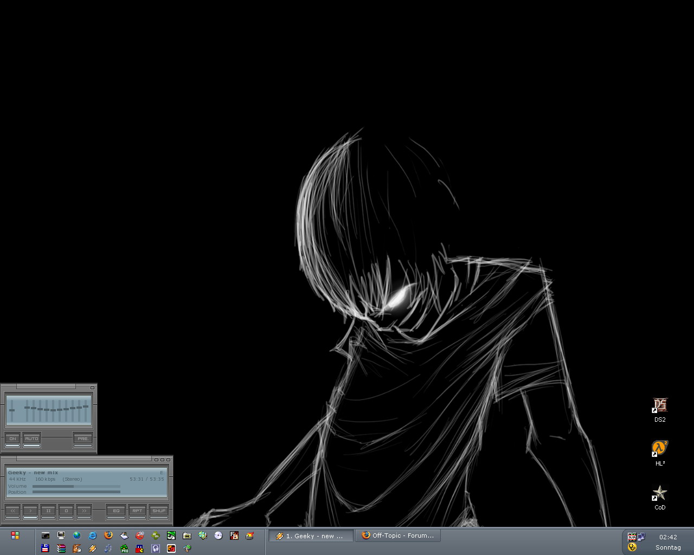Image resolution: width=694 pixels, height=555 pixels.
Task: Open the floppy disk icon in quick launch
Action: [46, 548]
